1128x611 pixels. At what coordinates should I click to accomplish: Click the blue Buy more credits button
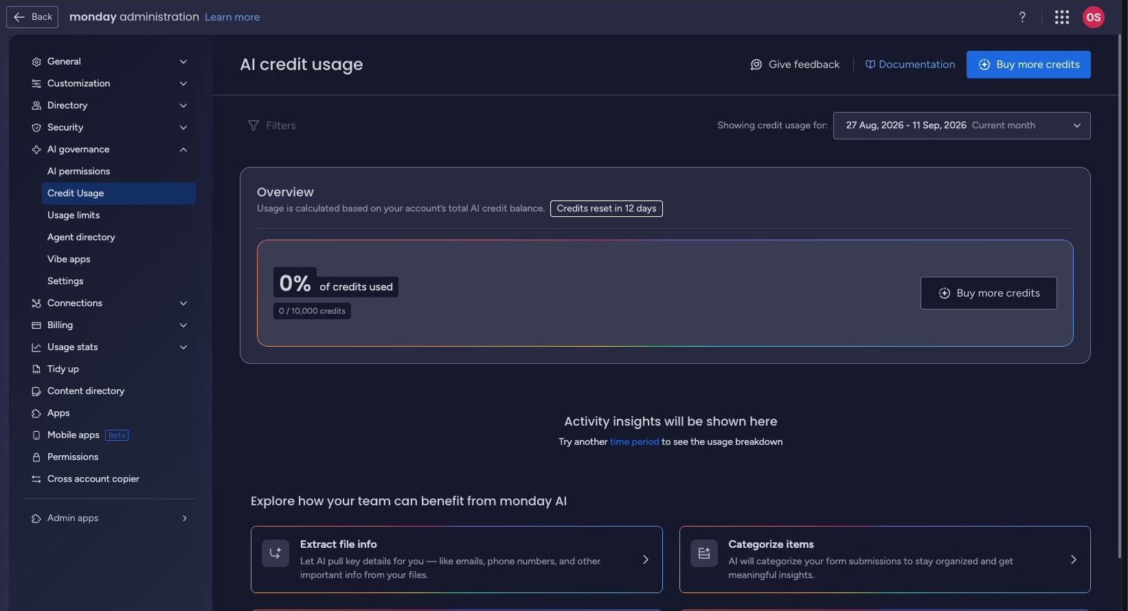pyautogui.click(x=1028, y=65)
